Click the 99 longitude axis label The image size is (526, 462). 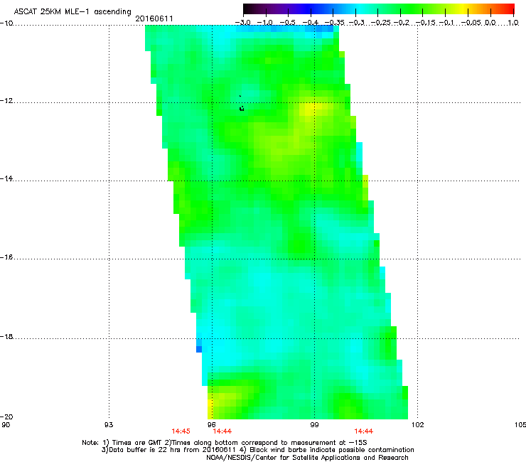[x=314, y=425]
